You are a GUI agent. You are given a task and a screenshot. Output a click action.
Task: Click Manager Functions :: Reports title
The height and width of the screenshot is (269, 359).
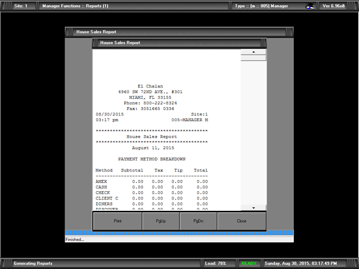coord(75,6)
